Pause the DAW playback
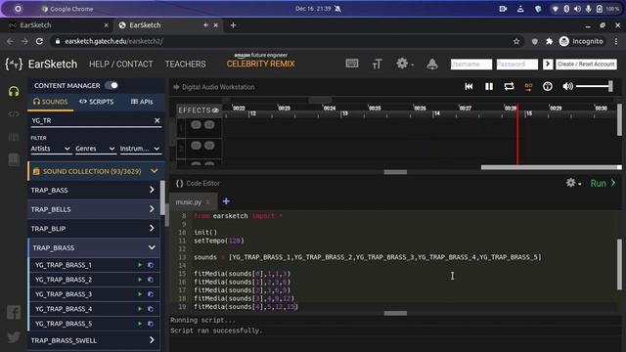Viewport: 626px width, 352px height. pyautogui.click(x=489, y=87)
